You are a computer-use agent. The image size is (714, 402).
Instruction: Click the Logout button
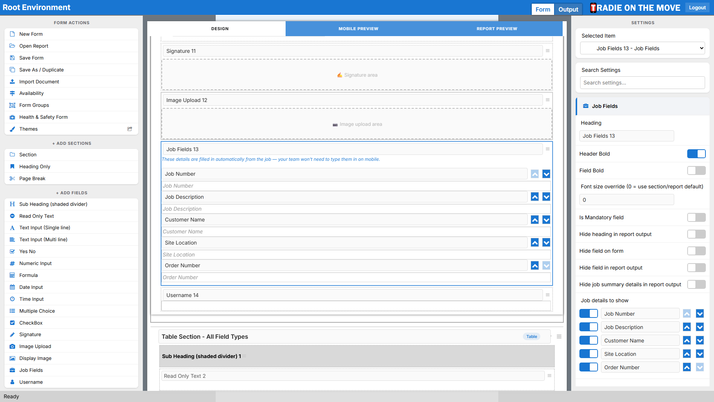point(697,8)
